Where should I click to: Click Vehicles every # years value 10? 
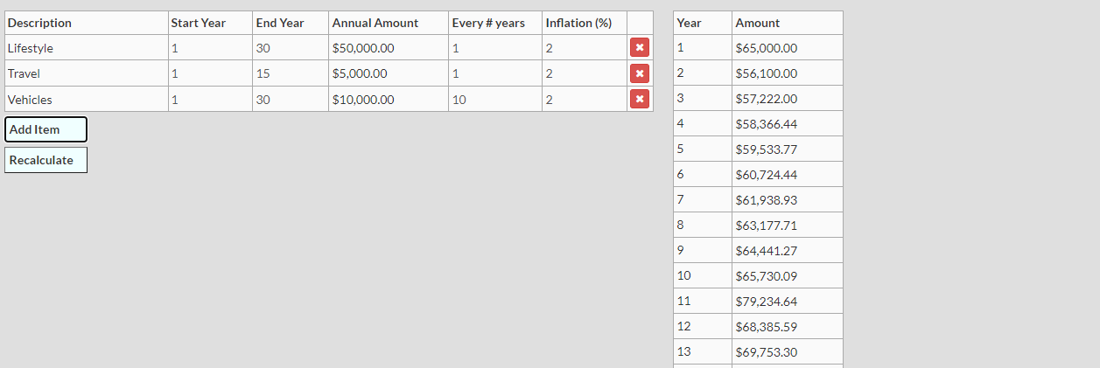coord(494,100)
